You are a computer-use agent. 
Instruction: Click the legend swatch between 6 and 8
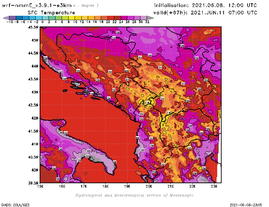65,18
